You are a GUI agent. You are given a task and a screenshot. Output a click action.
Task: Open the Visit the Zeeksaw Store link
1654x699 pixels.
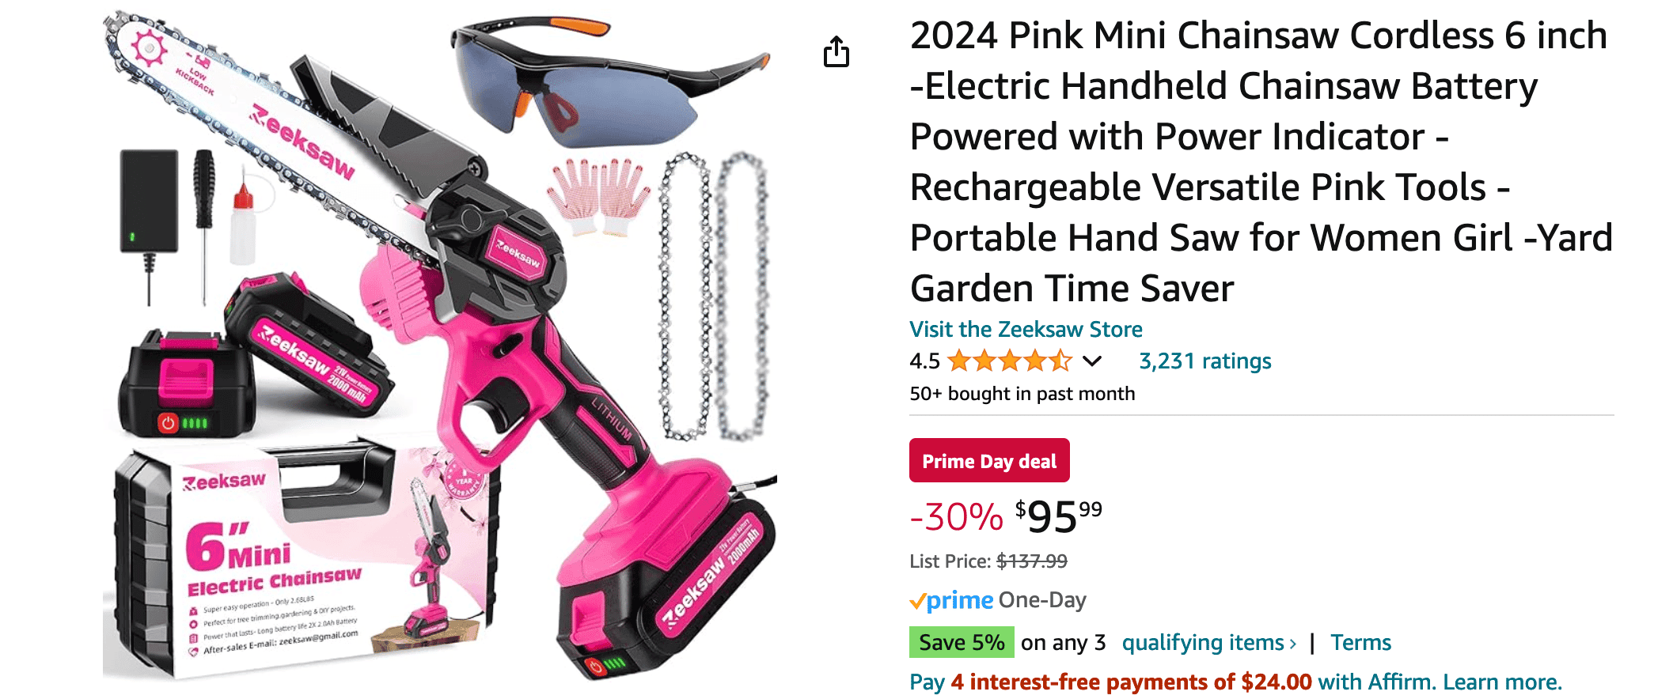click(x=1026, y=329)
